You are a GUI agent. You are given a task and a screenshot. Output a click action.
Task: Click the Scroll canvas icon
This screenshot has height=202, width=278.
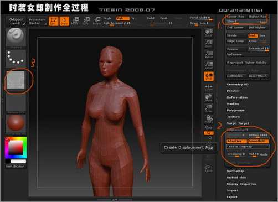click(x=209, y=33)
